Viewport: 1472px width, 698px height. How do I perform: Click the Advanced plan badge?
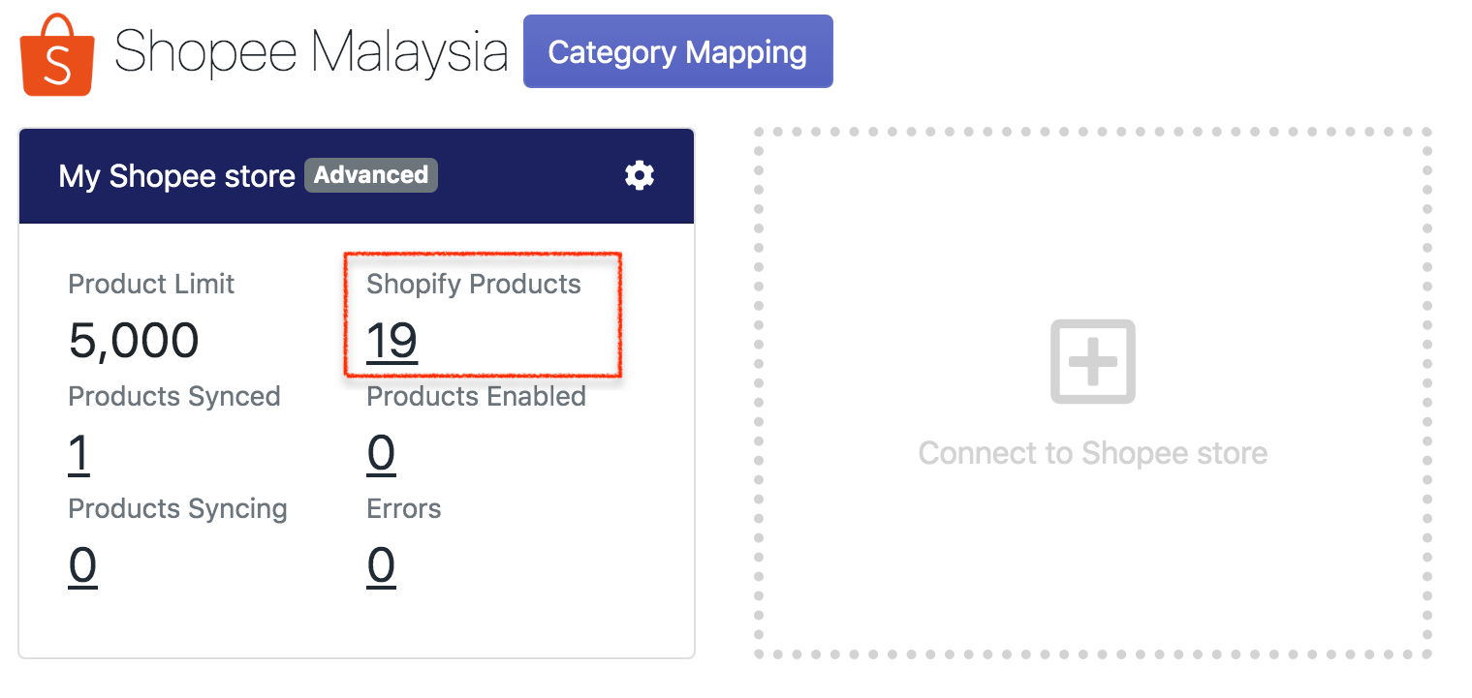[x=371, y=175]
